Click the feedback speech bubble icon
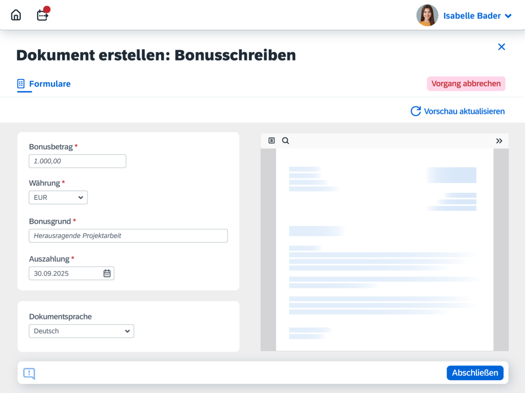Image resolution: width=525 pixels, height=393 pixels. 29,373
